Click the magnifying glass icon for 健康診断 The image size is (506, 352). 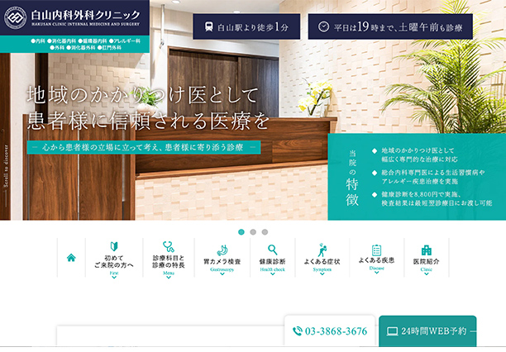tap(272, 250)
